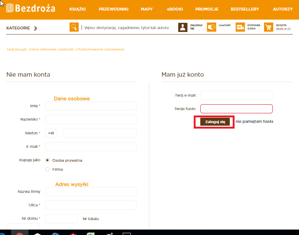Viewport: 299px width, 235px height.
Task: Open the KSIĄŻKI menu
Action: pyautogui.click(x=78, y=9)
